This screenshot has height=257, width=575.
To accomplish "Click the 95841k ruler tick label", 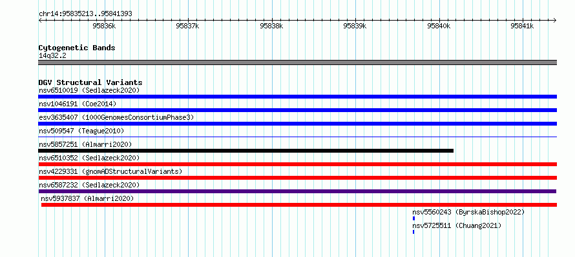I will (x=522, y=26).
